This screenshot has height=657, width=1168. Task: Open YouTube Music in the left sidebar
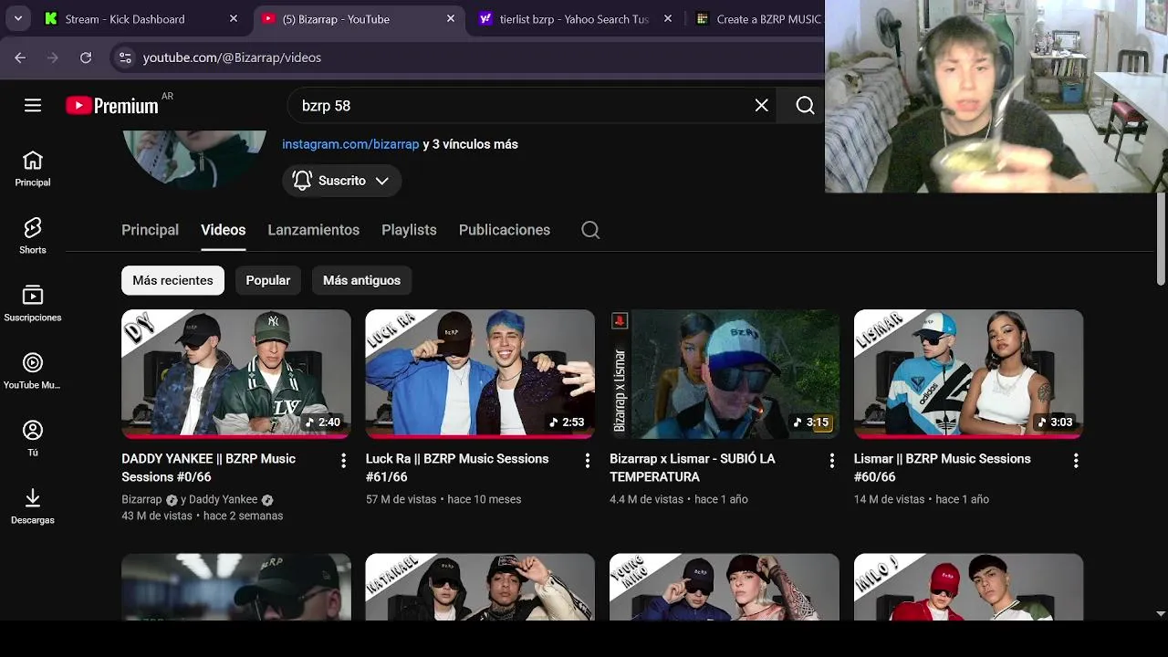(33, 372)
